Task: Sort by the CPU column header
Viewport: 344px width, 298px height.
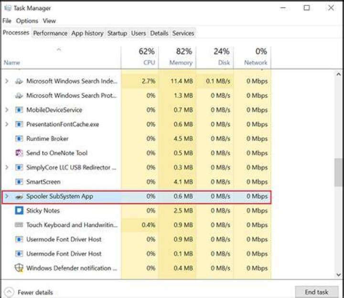Action: (x=140, y=57)
